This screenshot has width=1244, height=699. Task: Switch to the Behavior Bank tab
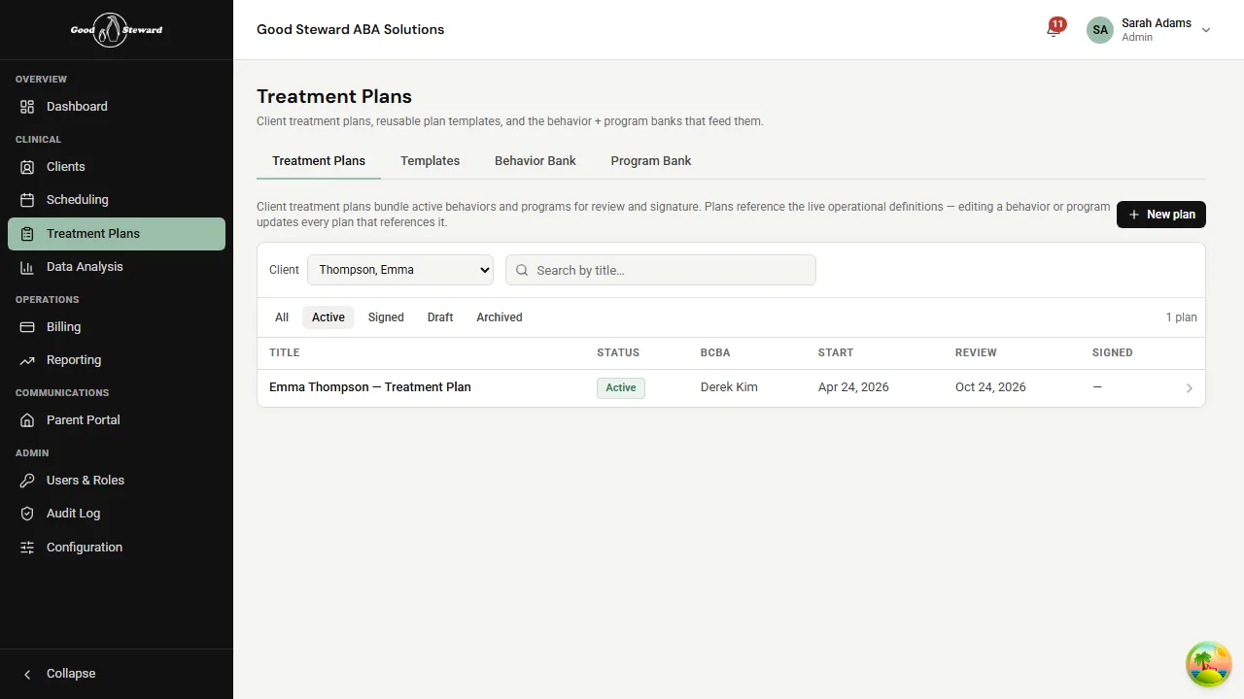click(x=535, y=160)
